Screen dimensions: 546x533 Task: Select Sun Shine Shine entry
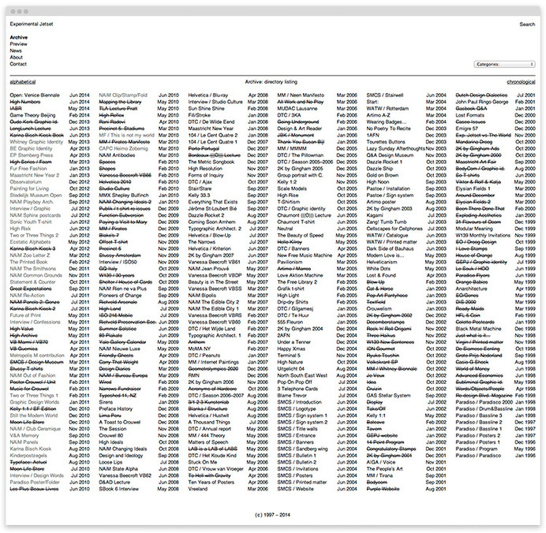coord(207,109)
